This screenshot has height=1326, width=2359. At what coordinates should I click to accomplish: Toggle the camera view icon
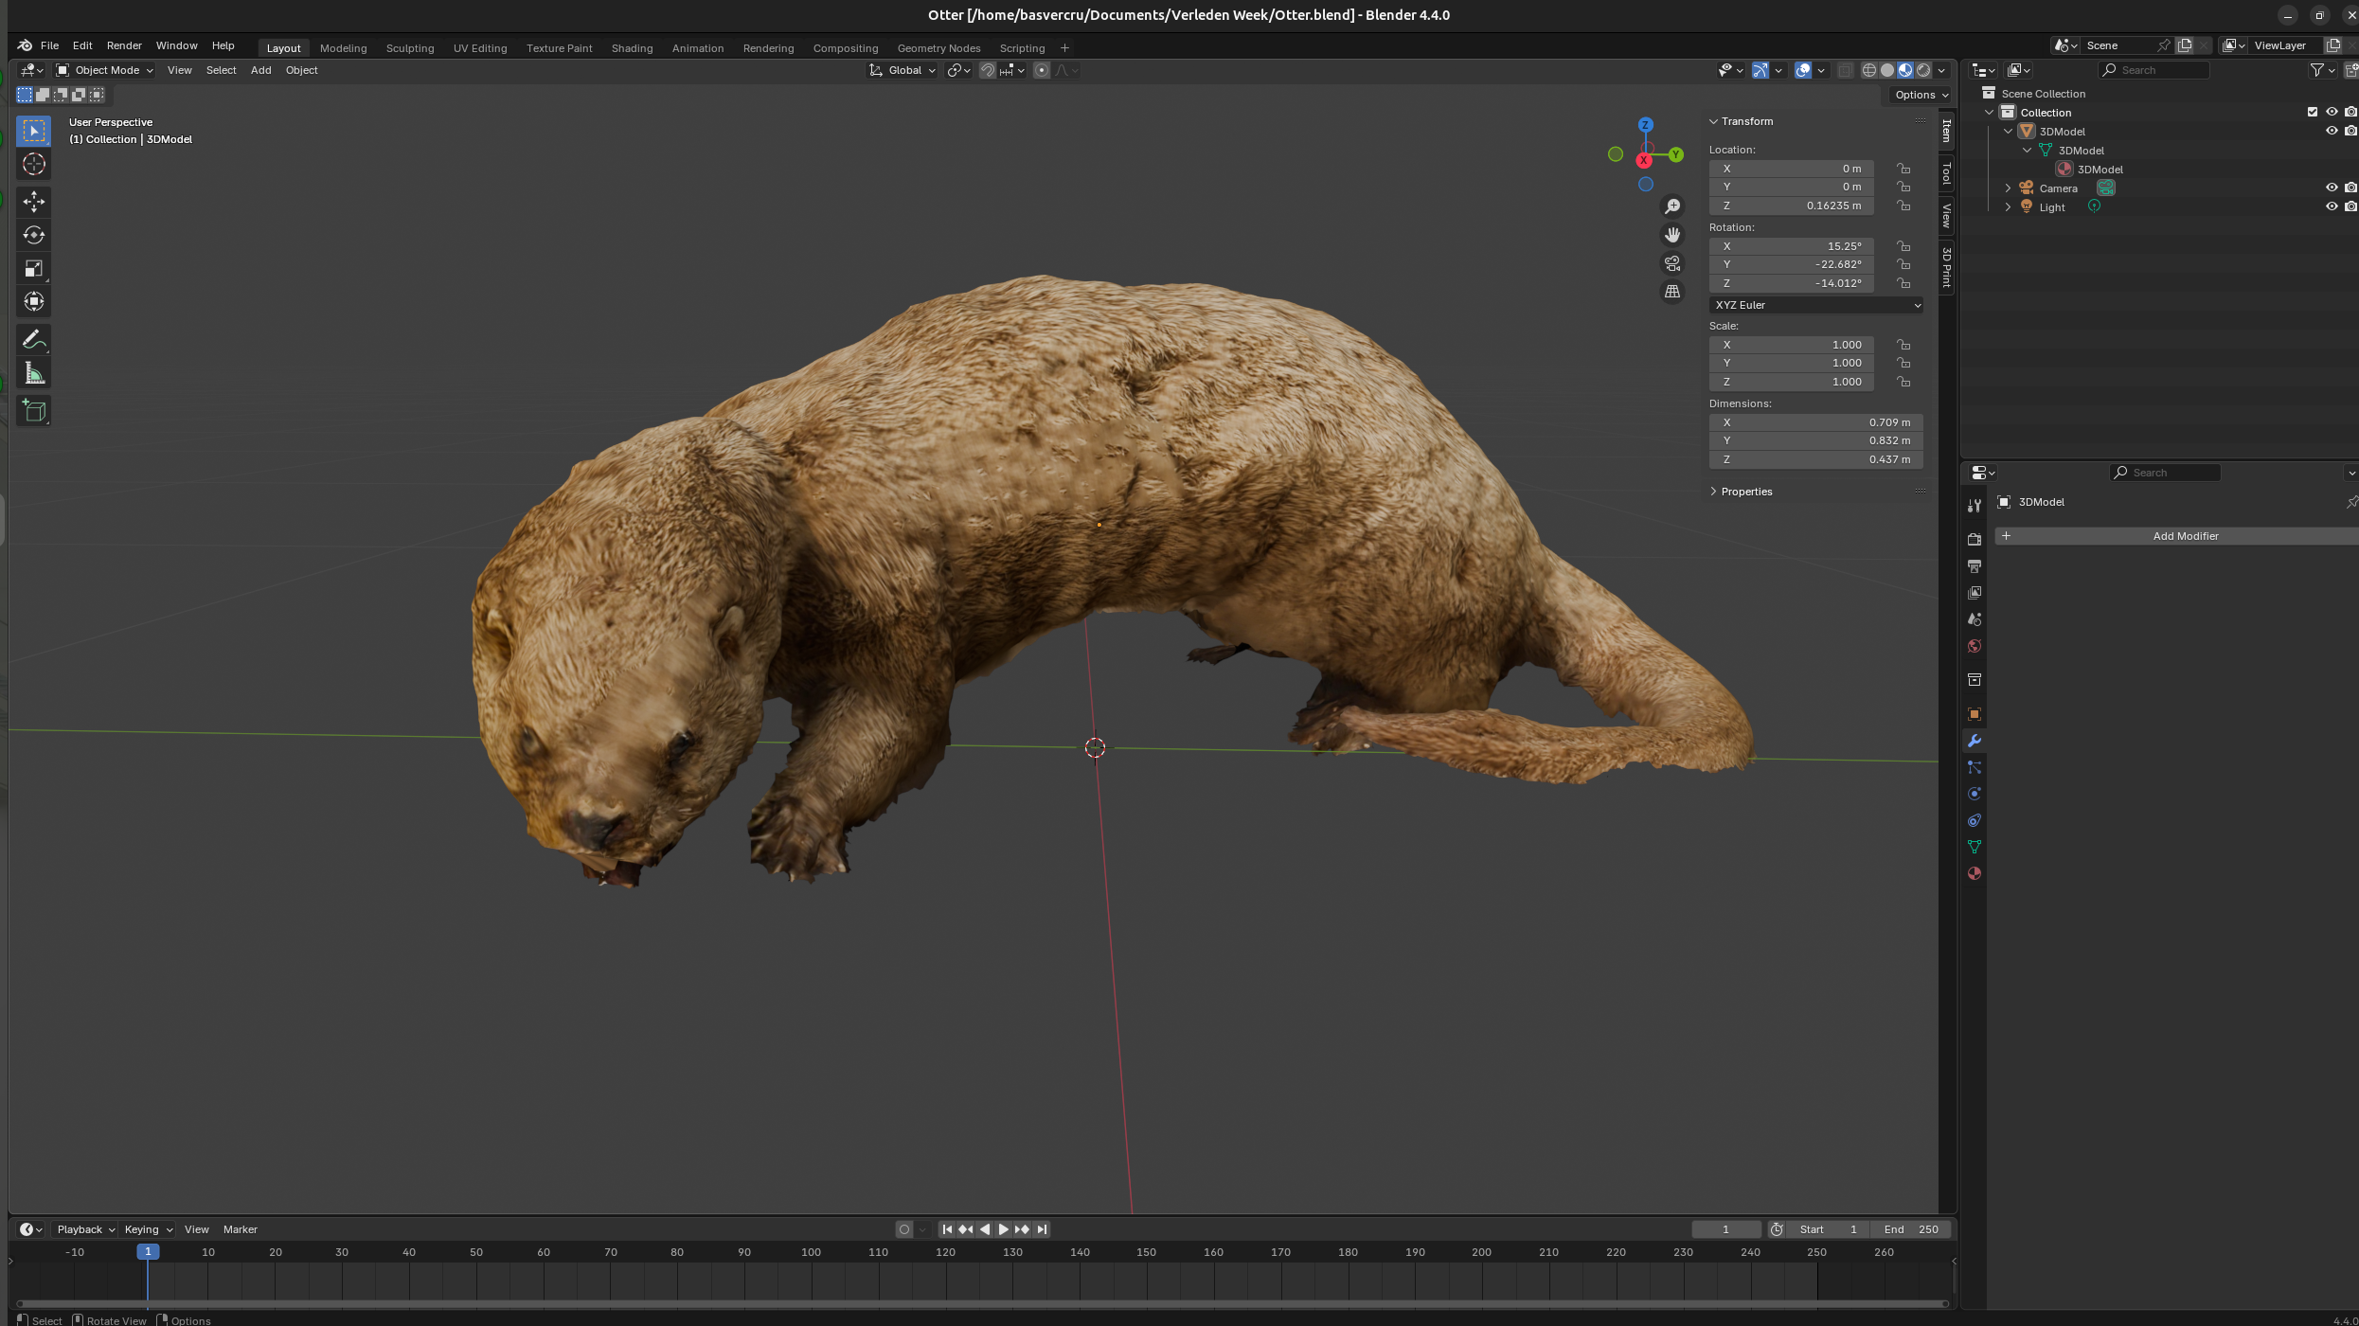coord(1672,263)
